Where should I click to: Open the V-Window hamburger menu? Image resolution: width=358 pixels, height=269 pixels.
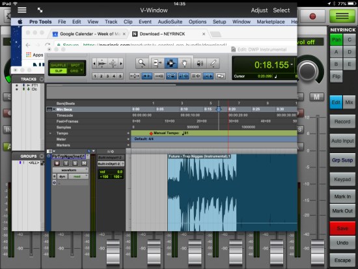22,10
